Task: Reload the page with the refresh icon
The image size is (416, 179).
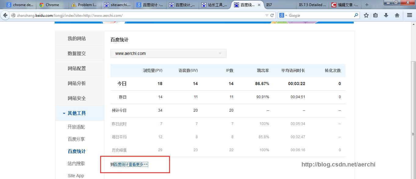Action: click(x=272, y=15)
